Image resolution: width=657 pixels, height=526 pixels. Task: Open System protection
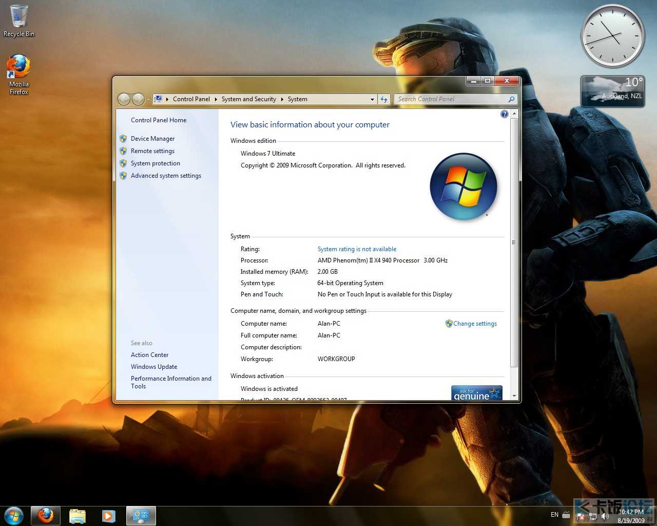(156, 163)
